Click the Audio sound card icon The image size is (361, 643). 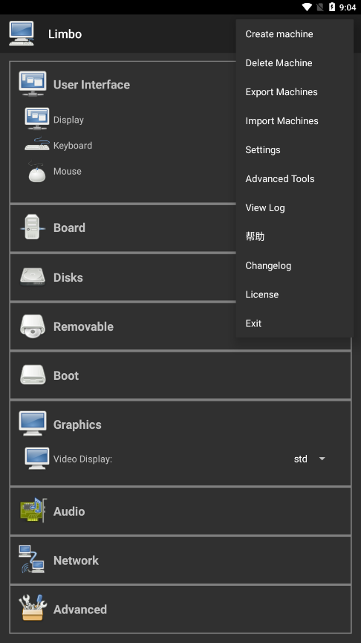33,511
